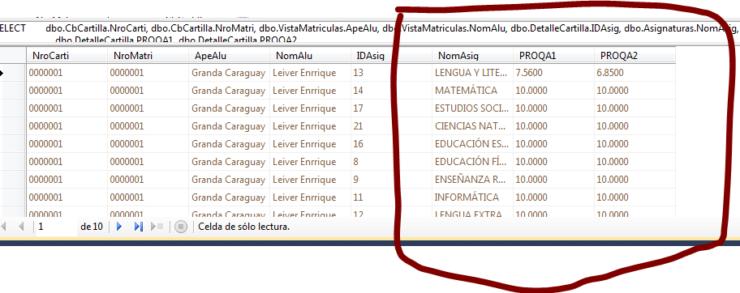Click NroCarti cell in the IDAsig 8 row
This screenshot has width=740, height=293.
(x=67, y=162)
